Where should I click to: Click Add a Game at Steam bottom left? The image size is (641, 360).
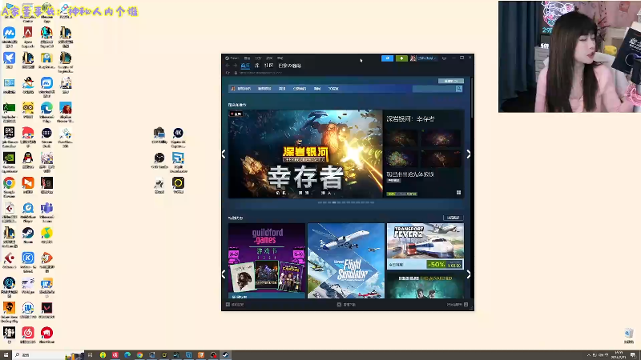[x=235, y=305]
